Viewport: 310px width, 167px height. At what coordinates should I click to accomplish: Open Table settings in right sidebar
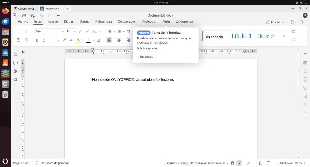click(305, 63)
